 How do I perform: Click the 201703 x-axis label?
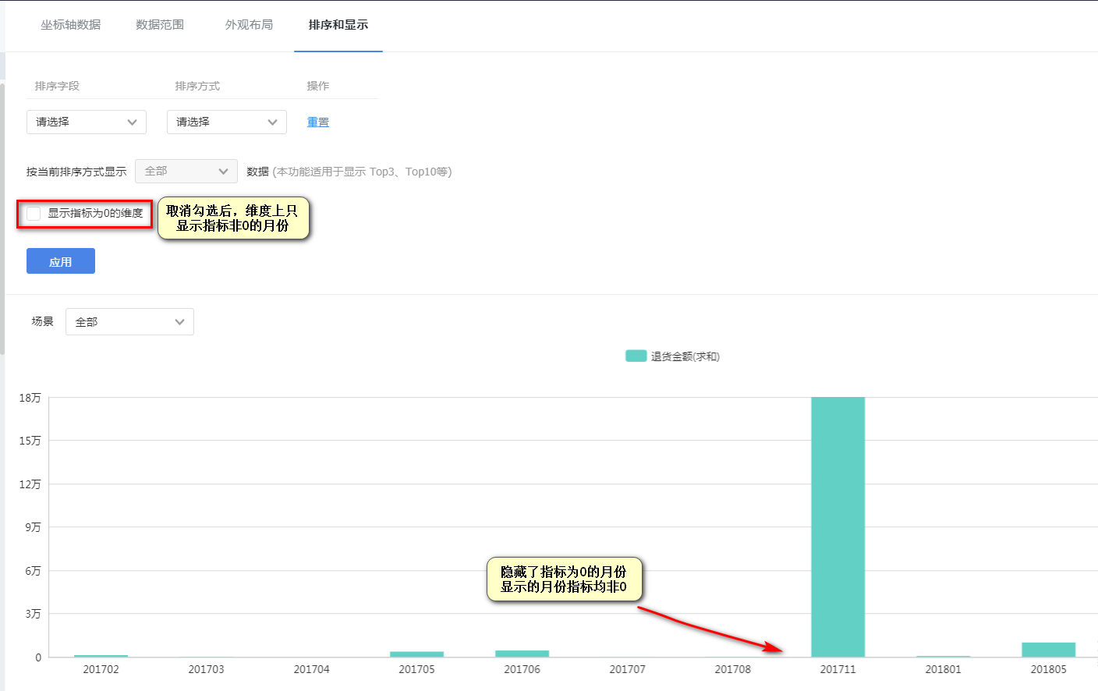(207, 669)
